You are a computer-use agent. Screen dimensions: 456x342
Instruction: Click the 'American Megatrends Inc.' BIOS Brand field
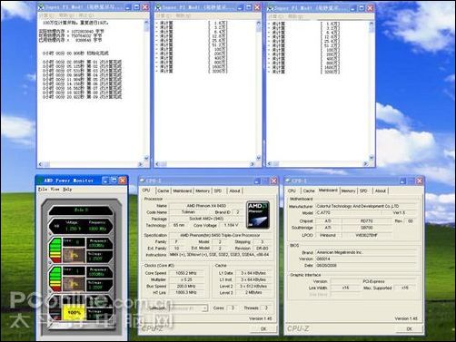[x=367, y=252]
